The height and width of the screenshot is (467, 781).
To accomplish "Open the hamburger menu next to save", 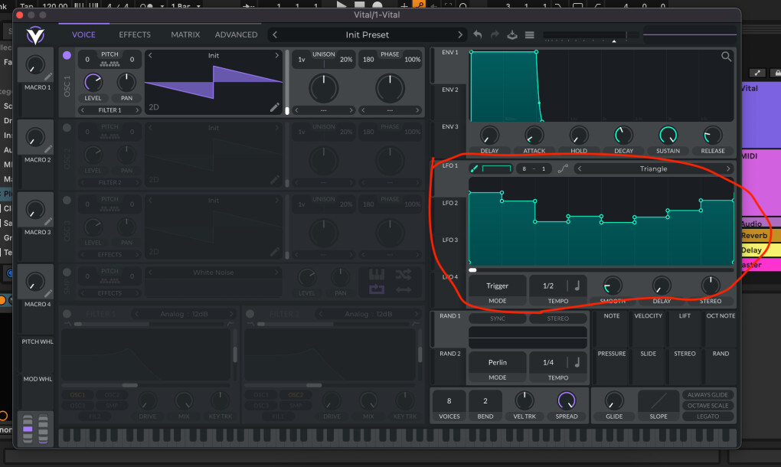I will click(529, 35).
